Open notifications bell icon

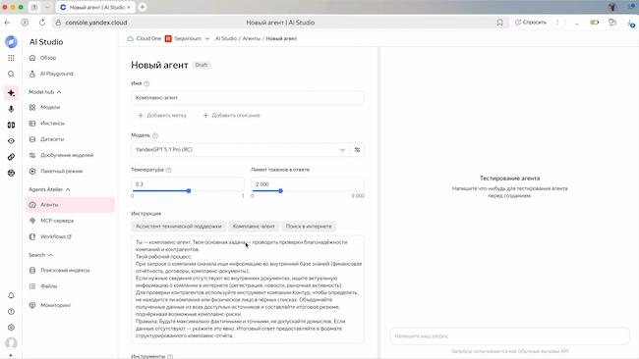pyautogui.click(x=11, y=295)
